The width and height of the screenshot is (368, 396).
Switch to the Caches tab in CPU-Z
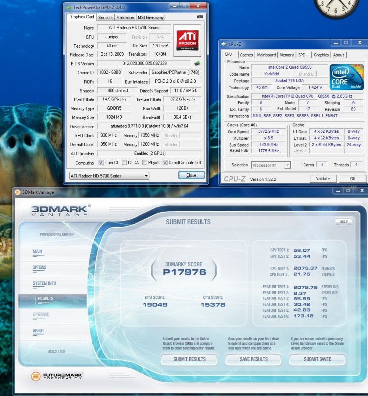(x=246, y=55)
